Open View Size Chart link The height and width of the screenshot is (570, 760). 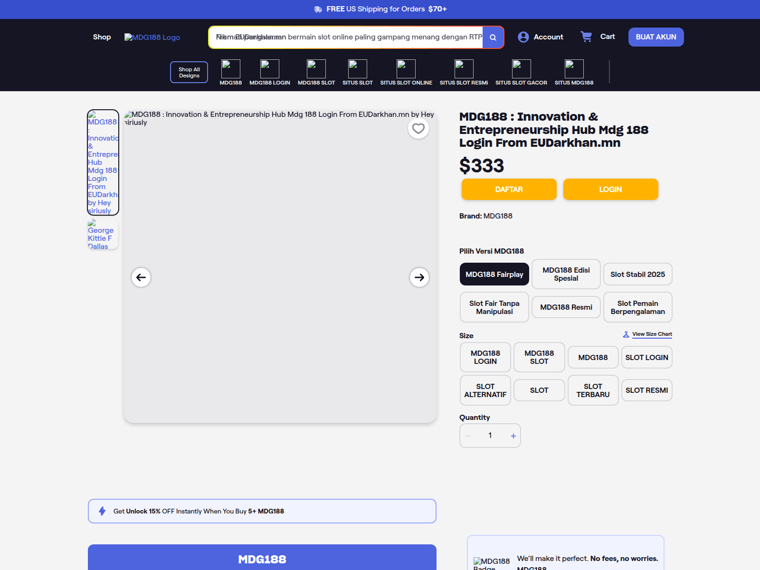click(652, 334)
